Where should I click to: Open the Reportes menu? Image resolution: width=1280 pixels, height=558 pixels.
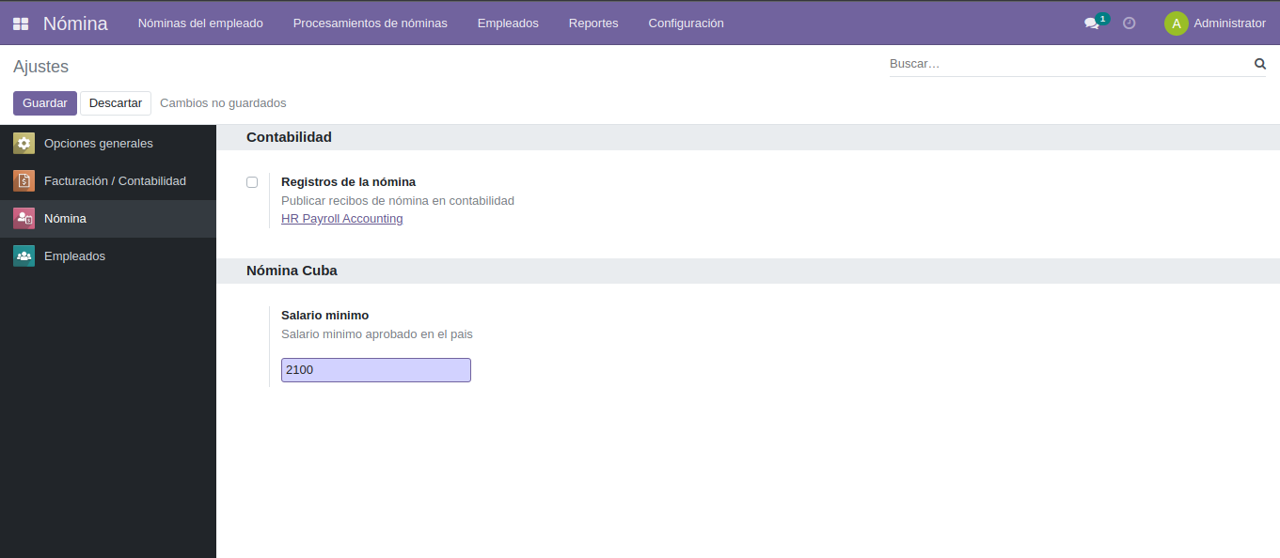click(593, 23)
